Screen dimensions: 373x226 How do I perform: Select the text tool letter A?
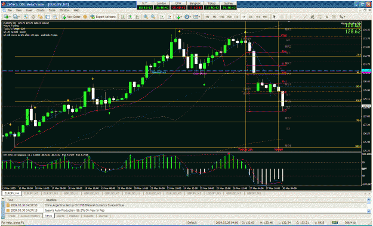point(327,17)
